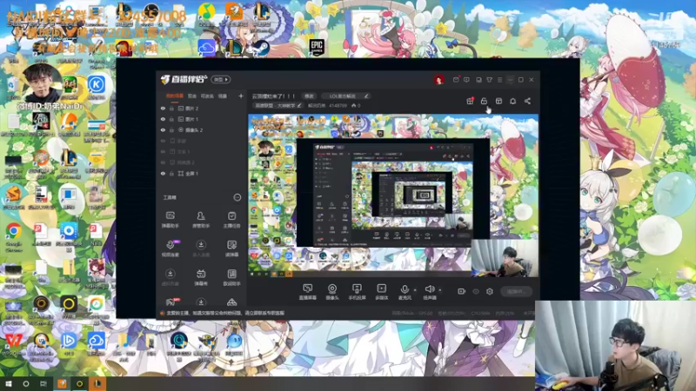Toggle visibility of the 全屏 1 layer
Image resolution: width=696 pixels, height=391 pixels.
163,173
